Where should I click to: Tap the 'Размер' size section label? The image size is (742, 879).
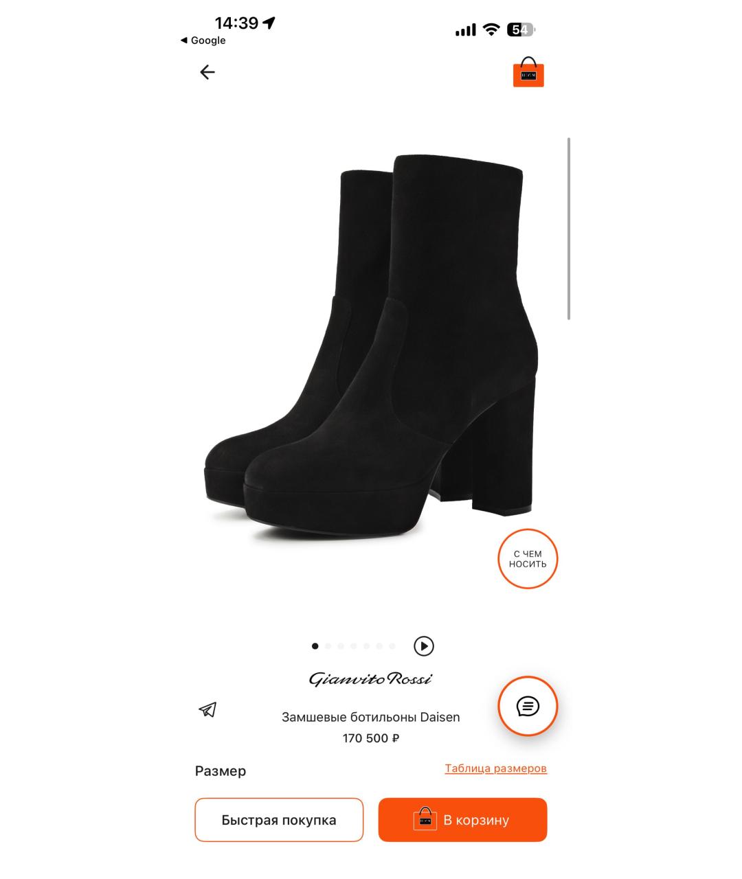click(x=221, y=771)
